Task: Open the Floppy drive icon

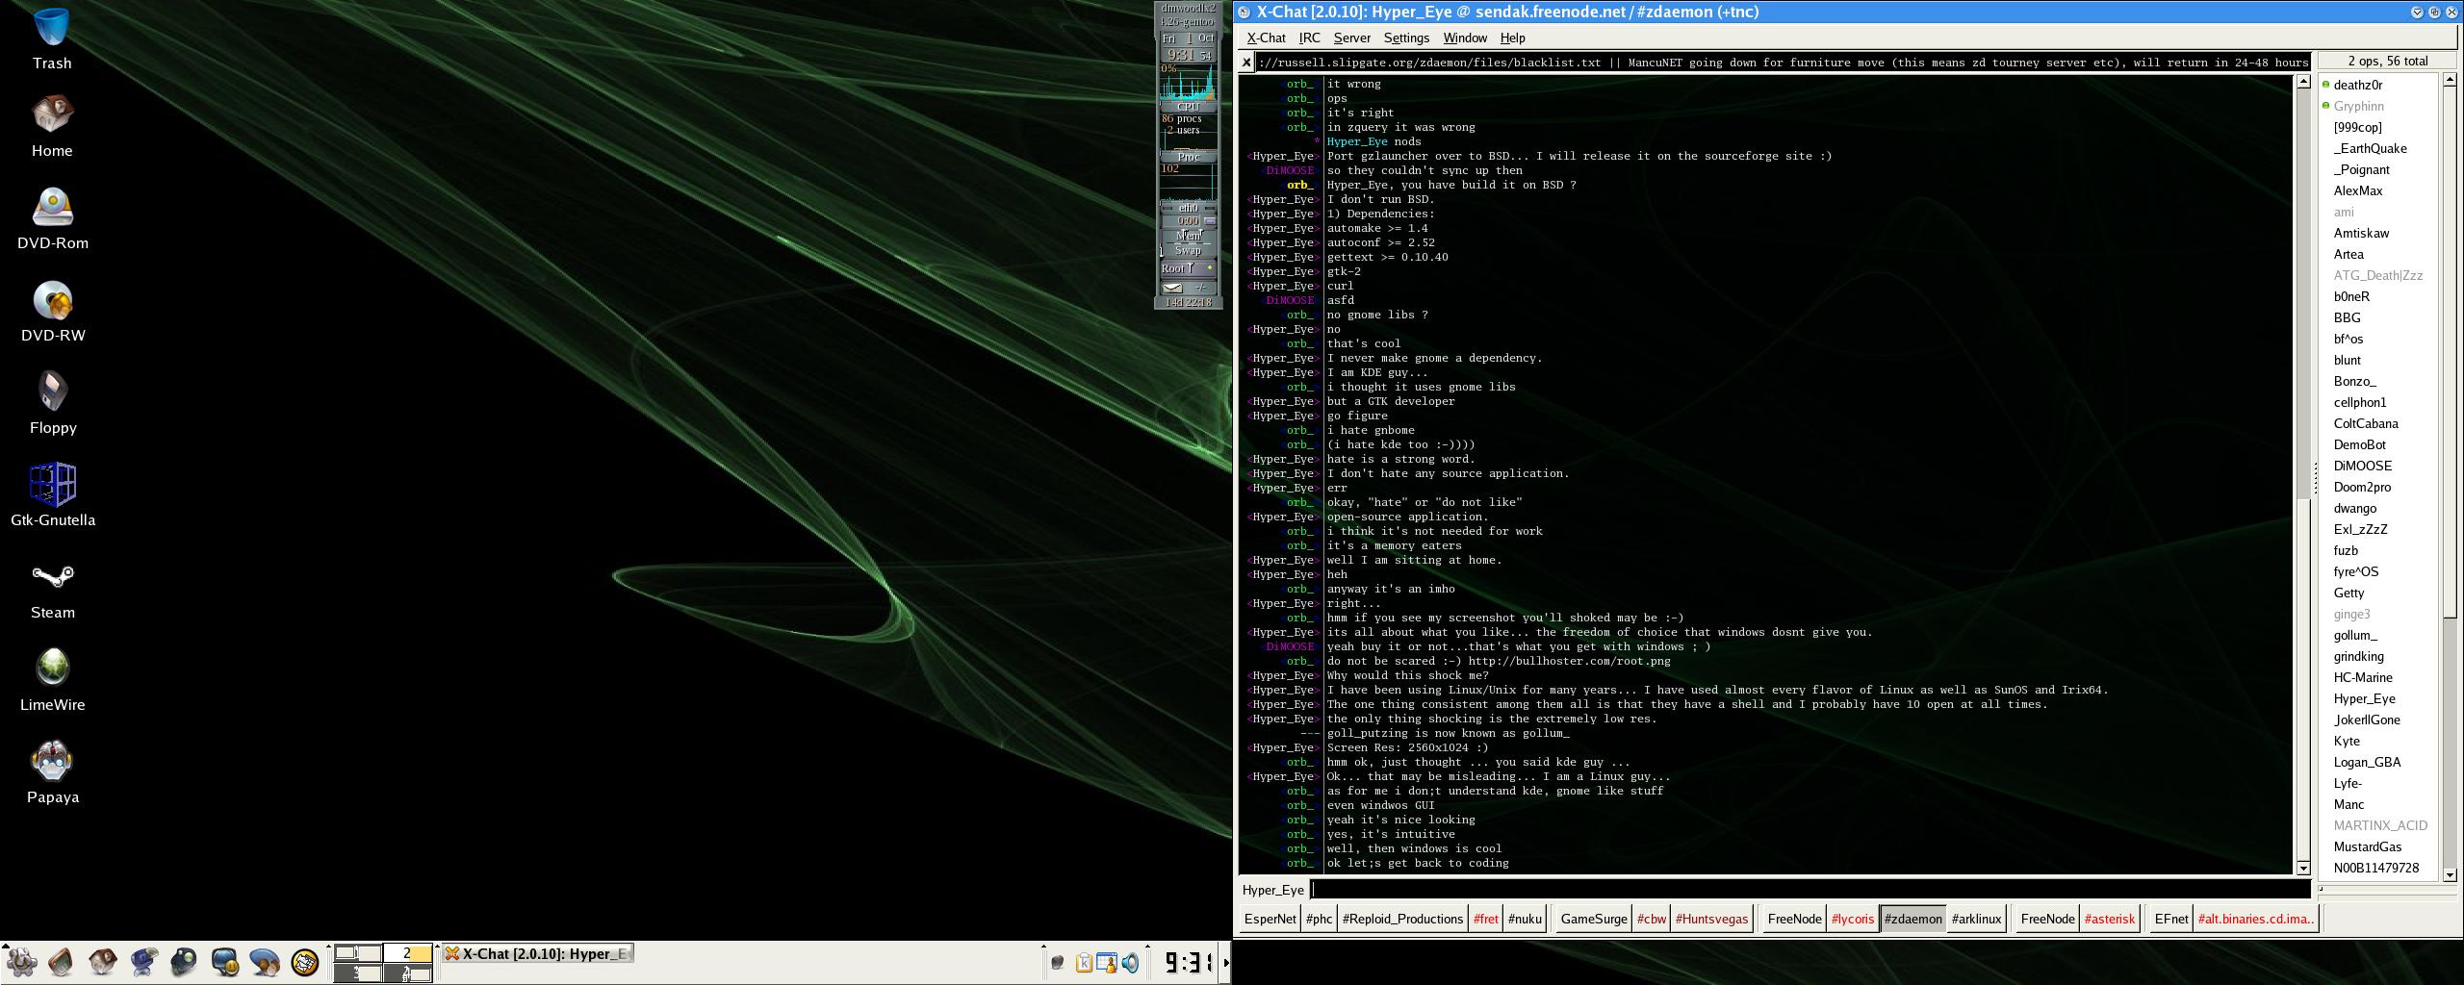Action: click(52, 392)
